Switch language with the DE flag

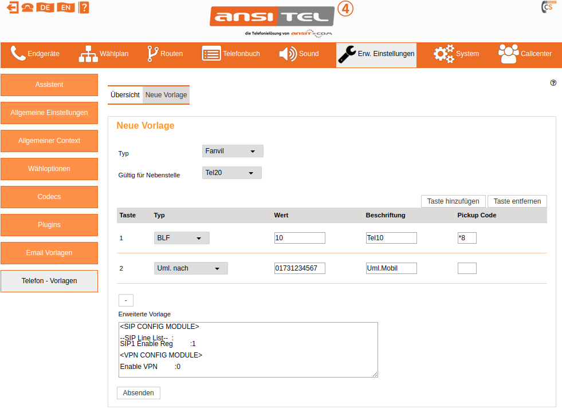coord(45,7)
